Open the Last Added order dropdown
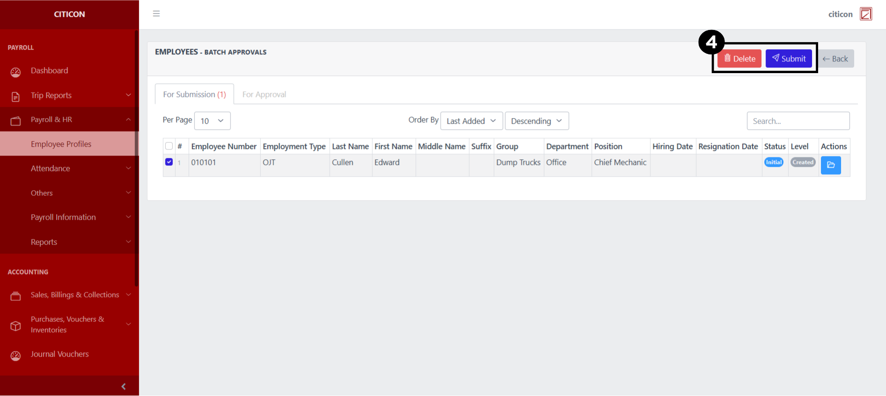Screen dimensions: 886x396 [x=471, y=121]
